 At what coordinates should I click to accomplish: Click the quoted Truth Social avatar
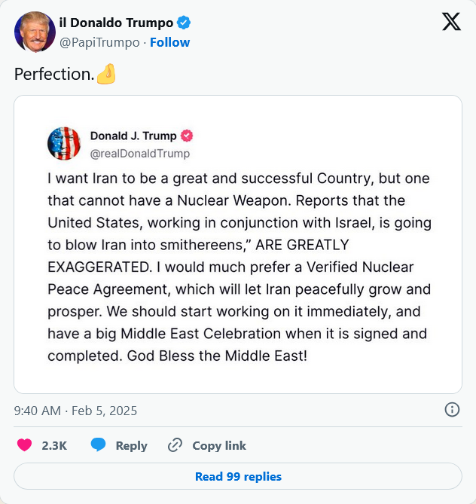pos(64,143)
